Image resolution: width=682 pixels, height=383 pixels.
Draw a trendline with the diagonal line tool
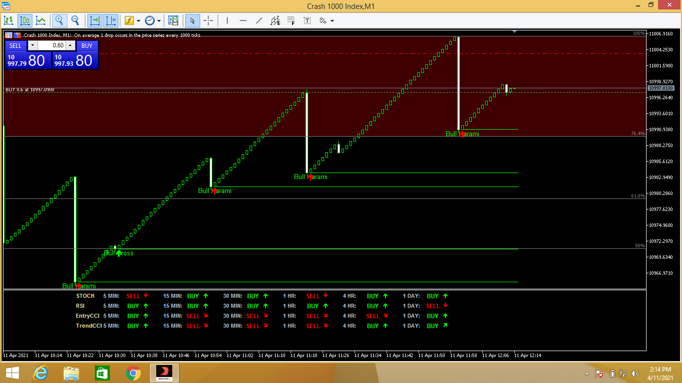(259, 20)
